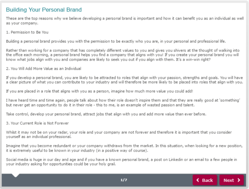Click paragraph starting 'Social media is huge'

coord(121,162)
